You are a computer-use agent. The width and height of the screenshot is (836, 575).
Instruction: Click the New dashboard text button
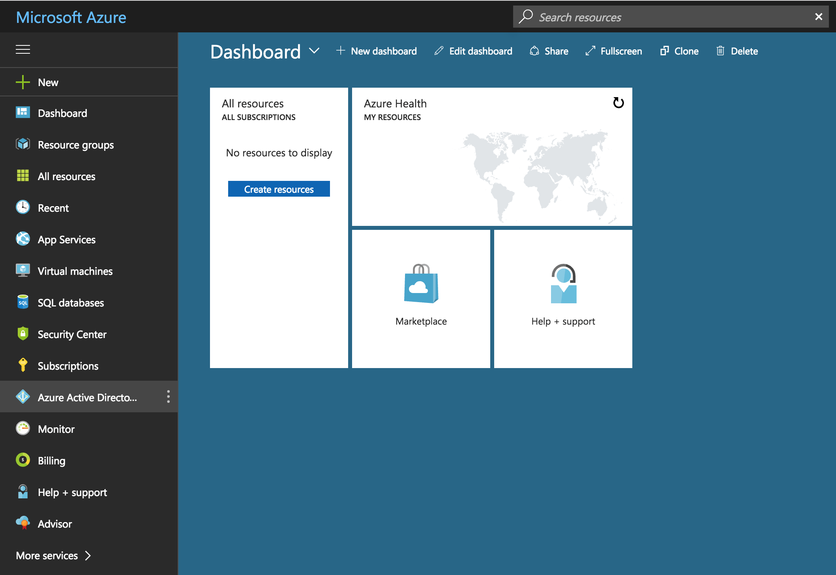pyautogui.click(x=384, y=51)
